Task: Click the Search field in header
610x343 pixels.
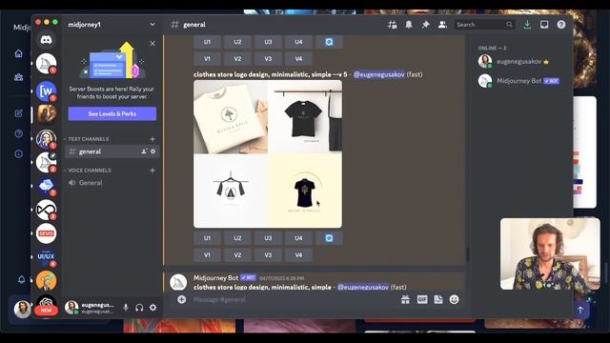Action: pos(484,25)
